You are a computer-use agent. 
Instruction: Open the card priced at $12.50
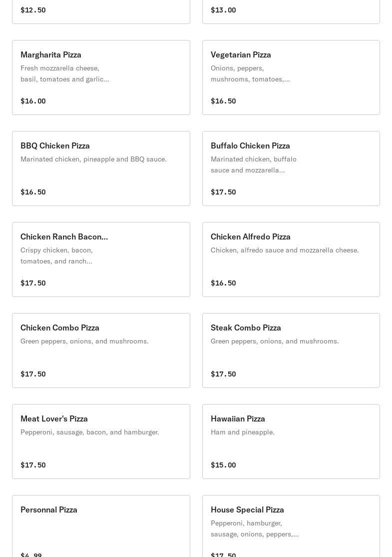101,11
